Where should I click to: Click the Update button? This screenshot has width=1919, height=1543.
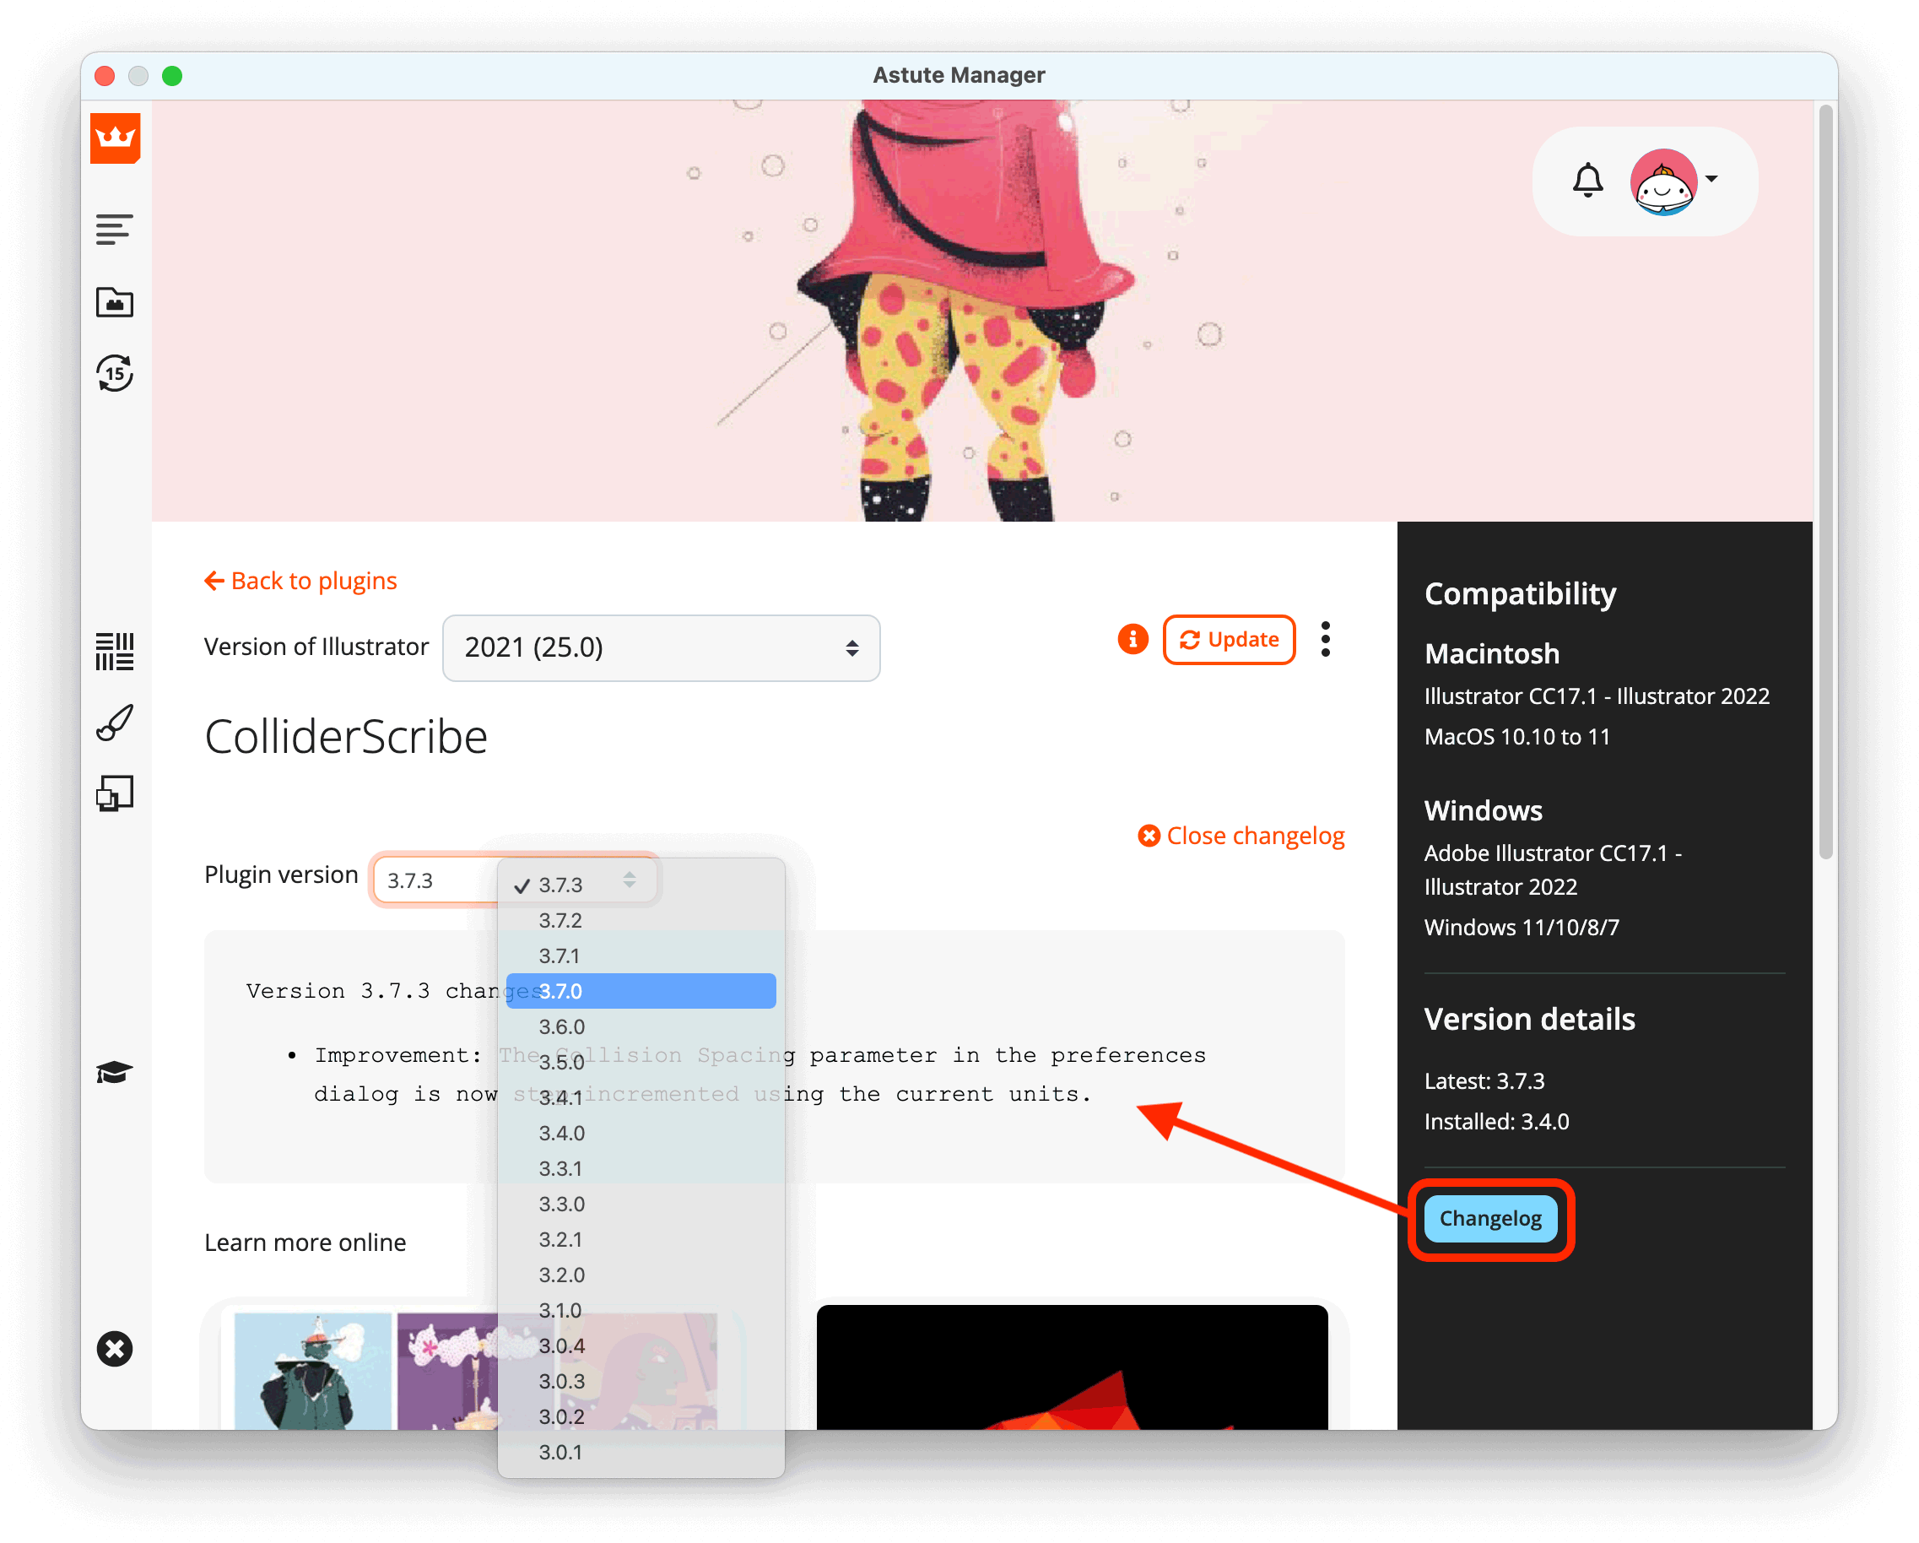tap(1229, 639)
